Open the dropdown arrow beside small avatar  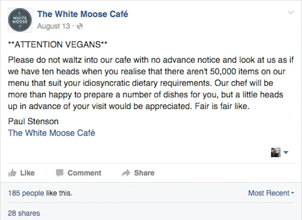(x=286, y=153)
